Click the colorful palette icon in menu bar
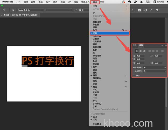The height and width of the screenshot is (130, 168). (x=123, y=2)
